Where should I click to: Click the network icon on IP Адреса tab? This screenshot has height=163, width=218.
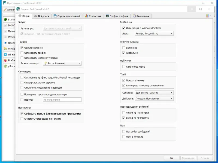tap(36, 16)
